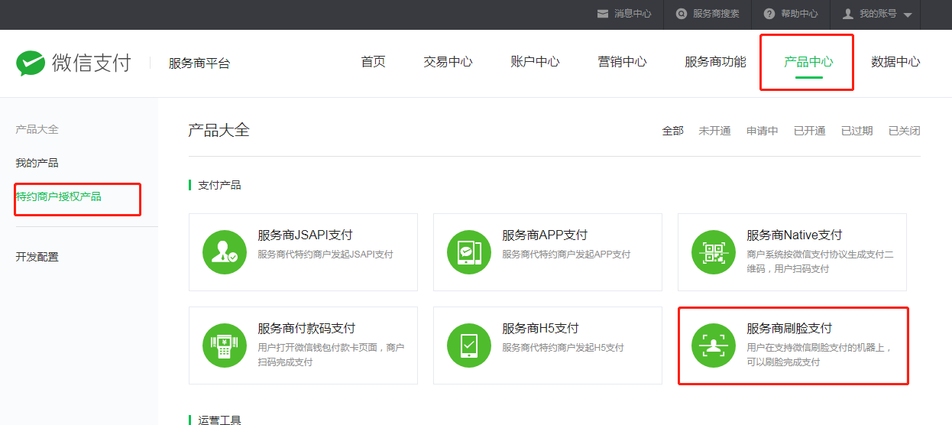
Task: Open 开发配置 in the left sidebar
Action: click(x=37, y=257)
